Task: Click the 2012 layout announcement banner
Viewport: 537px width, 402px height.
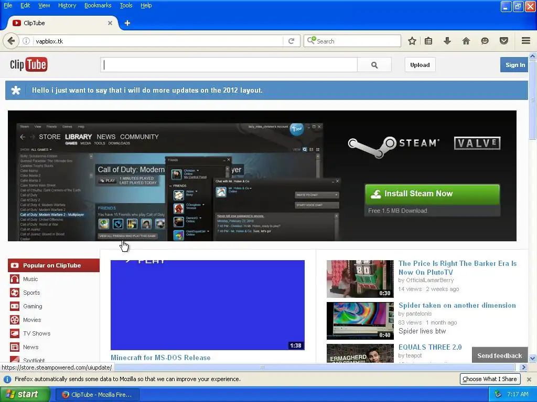Action: pyautogui.click(x=266, y=90)
